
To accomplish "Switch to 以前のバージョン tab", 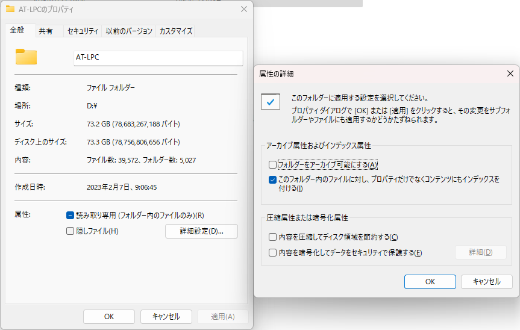I will [x=129, y=31].
